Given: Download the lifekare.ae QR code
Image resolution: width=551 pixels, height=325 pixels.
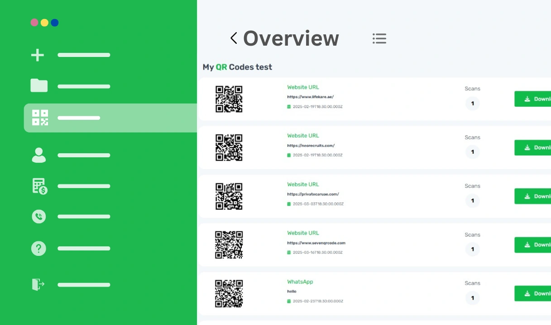Looking at the screenshot, I should point(533,99).
